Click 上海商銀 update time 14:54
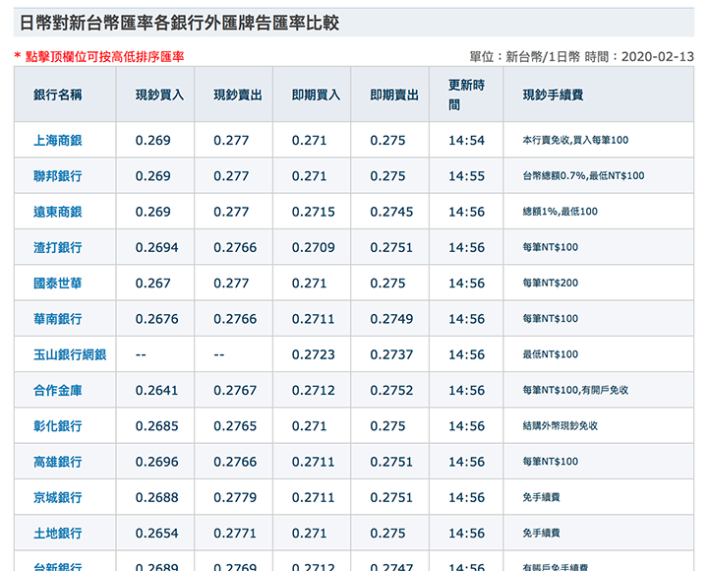The image size is (708, 571). point(466,141)
